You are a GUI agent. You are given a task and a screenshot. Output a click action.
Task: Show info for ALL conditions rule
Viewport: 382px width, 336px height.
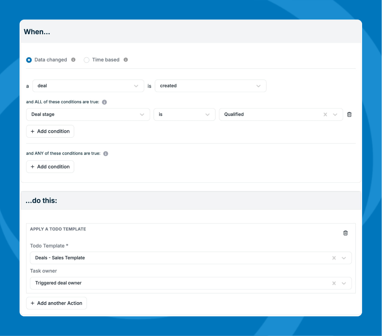[105, 102]
